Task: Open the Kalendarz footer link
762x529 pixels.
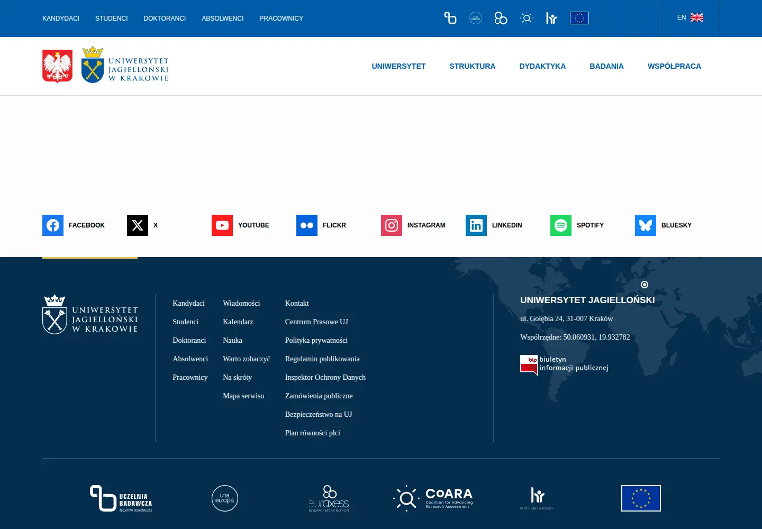Action: 238,322
